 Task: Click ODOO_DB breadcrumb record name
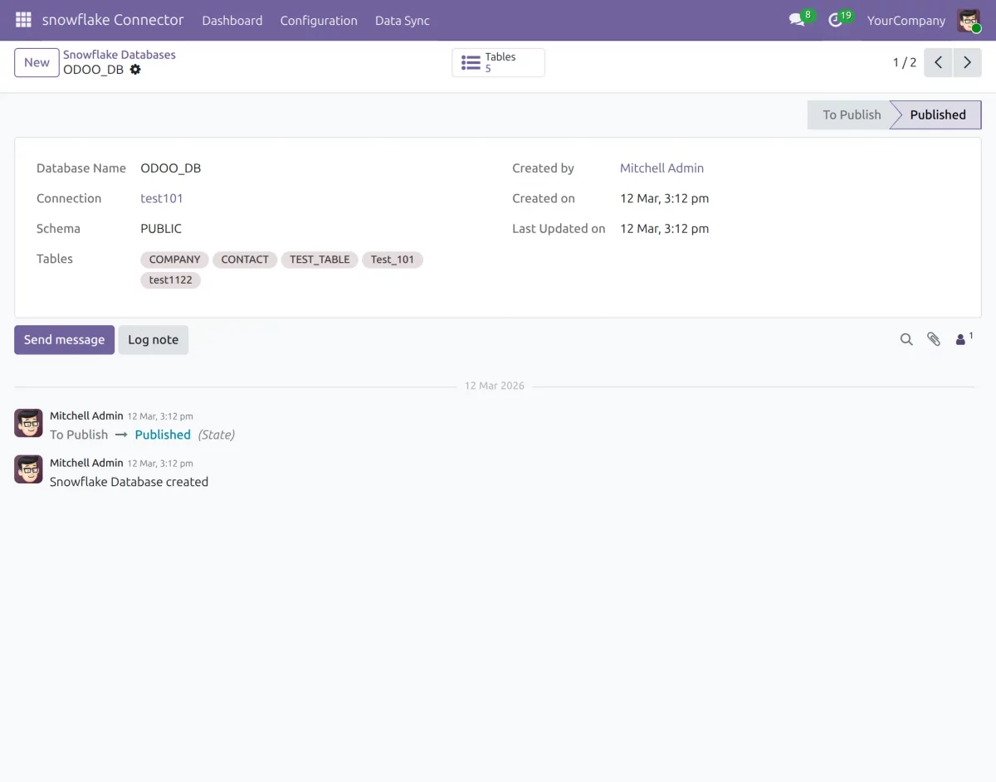coord(93,70)
